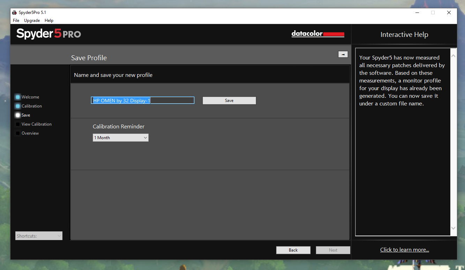Screen dimensions: 465x270
Task: Open the Calibration Reminder 1 Month dropdown
Action: [121, 138]
